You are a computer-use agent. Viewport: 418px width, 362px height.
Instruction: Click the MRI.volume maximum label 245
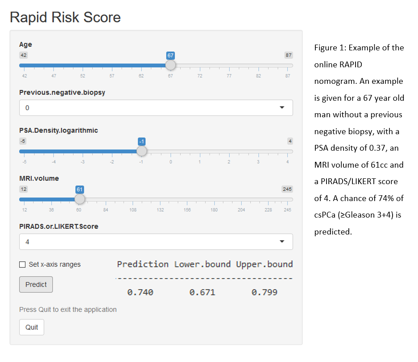pyautogui.click(x=287, y=189)
